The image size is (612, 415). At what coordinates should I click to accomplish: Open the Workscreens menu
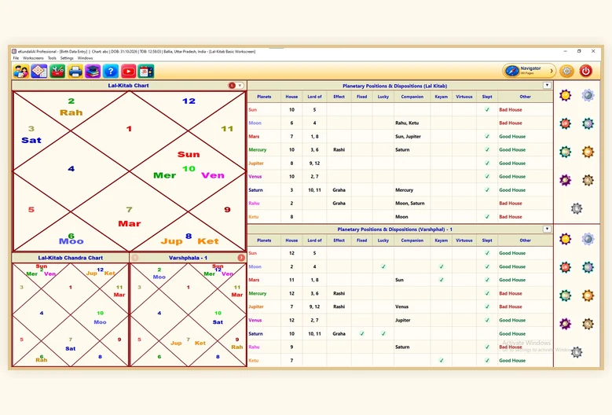point(34,58)
